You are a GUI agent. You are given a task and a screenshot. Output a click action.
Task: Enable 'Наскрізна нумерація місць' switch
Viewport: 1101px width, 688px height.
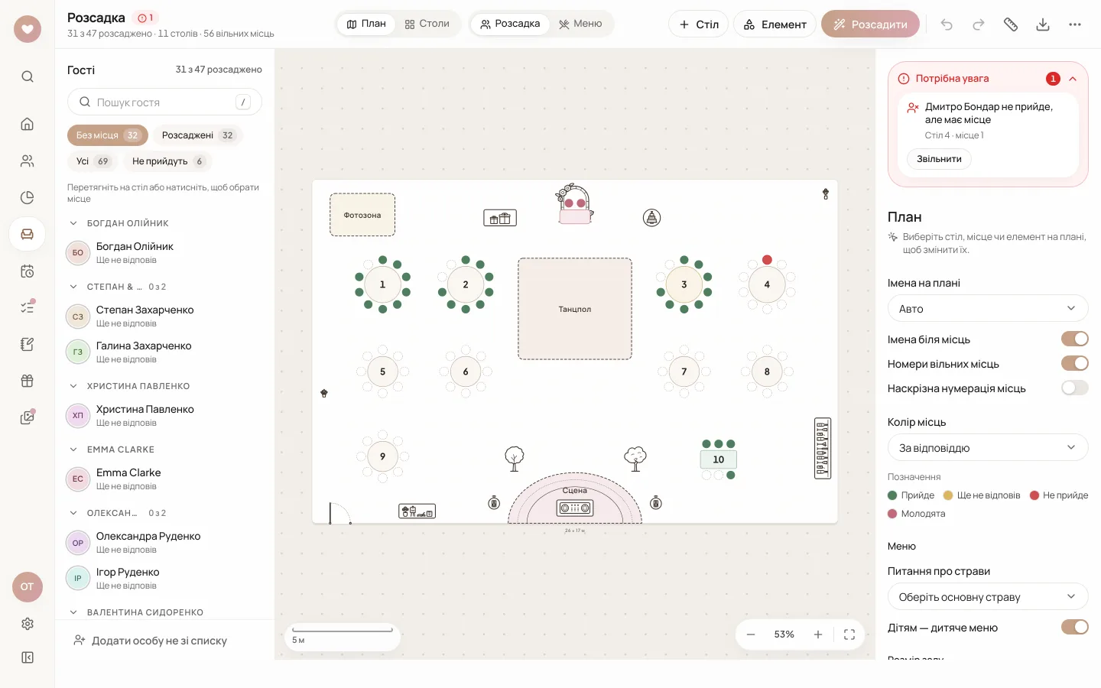click(x=1075, y=388)
